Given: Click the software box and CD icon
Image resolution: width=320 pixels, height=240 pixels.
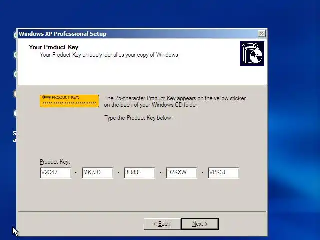Looking at the screenshot, I should 252,54.
